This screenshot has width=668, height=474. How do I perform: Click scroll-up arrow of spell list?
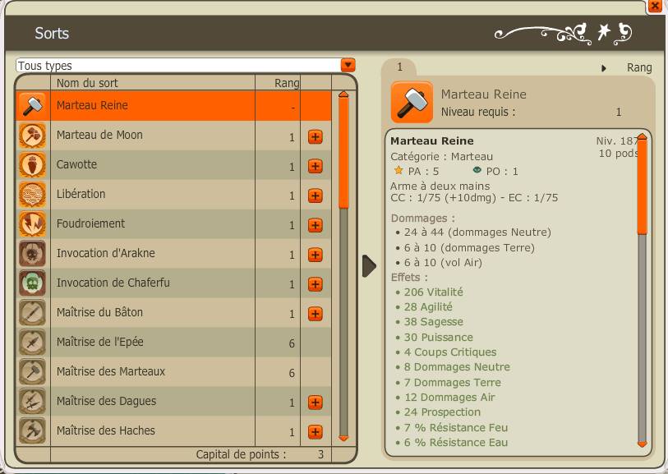pyautogui.click(x=343, y=94)
